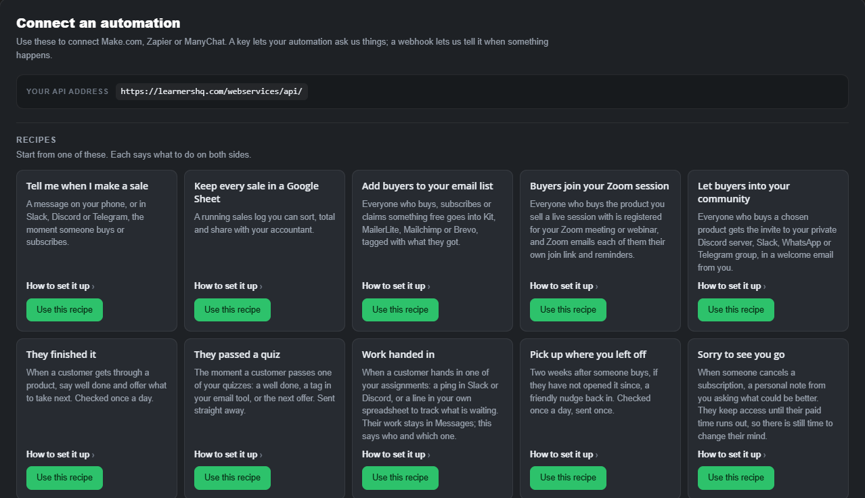Click 'Tell me when I make a sale' title
This screenshot has width=865, height=498.
point(87,186)
